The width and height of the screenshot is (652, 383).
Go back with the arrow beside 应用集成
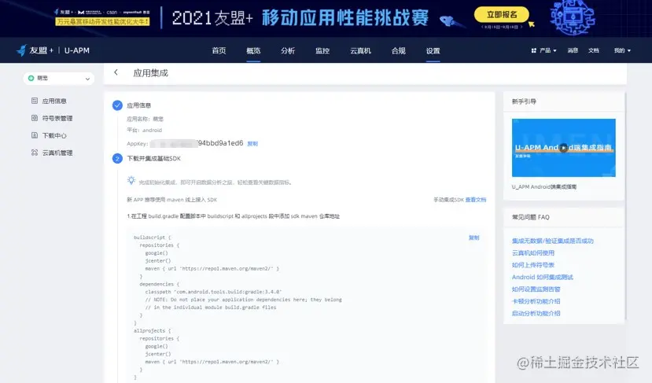(x=116, y=72)
